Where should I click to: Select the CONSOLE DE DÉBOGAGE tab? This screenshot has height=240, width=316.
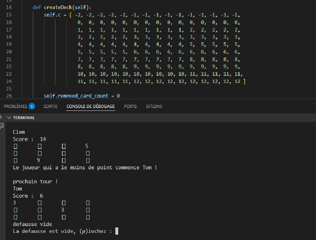91,106
